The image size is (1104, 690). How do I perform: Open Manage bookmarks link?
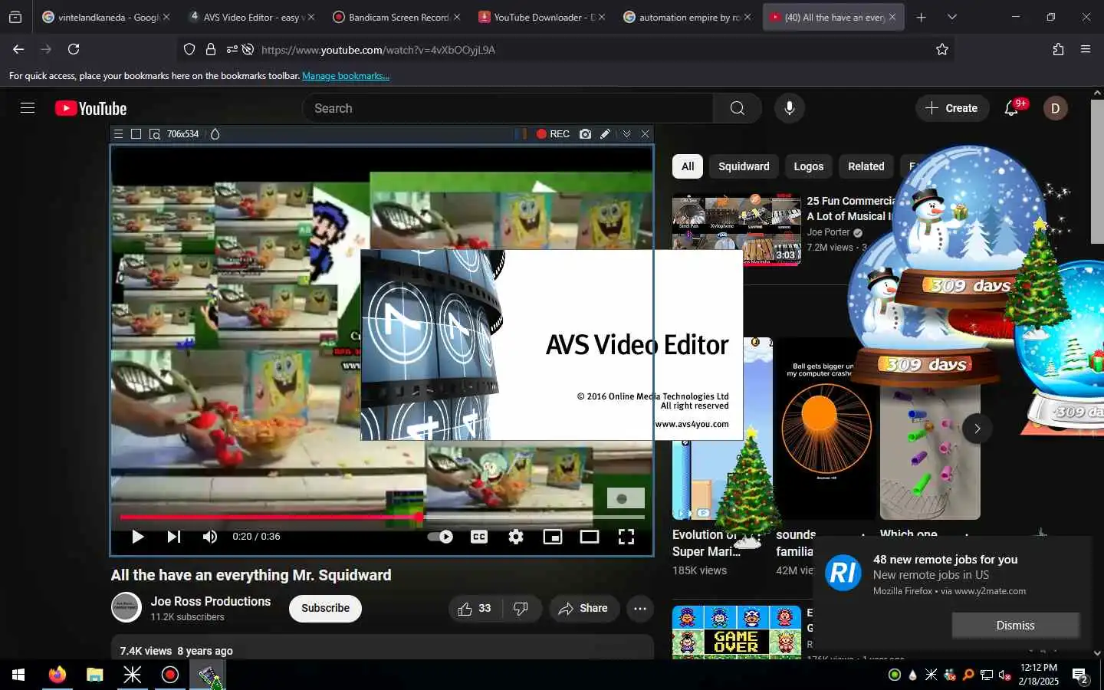346,76
